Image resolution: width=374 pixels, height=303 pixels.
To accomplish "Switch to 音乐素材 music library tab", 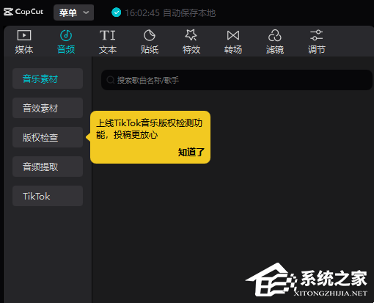I will 48,79.
